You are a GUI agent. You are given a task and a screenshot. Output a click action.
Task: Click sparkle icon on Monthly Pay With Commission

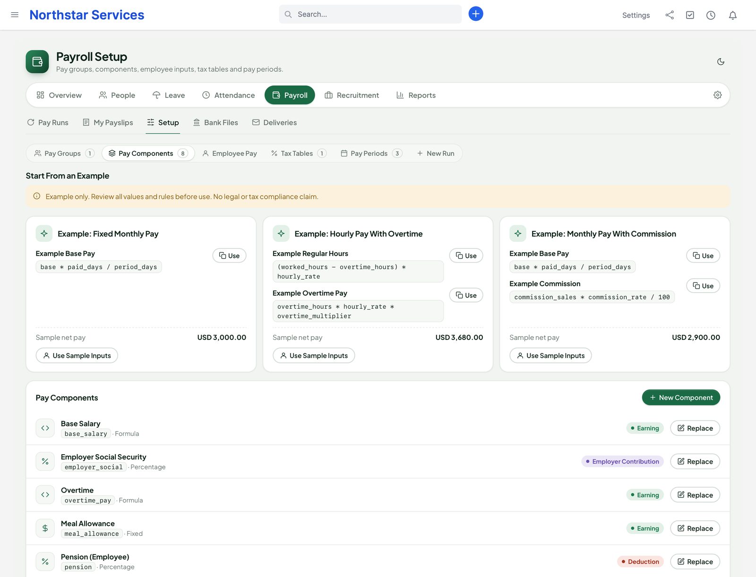(518, 234)
